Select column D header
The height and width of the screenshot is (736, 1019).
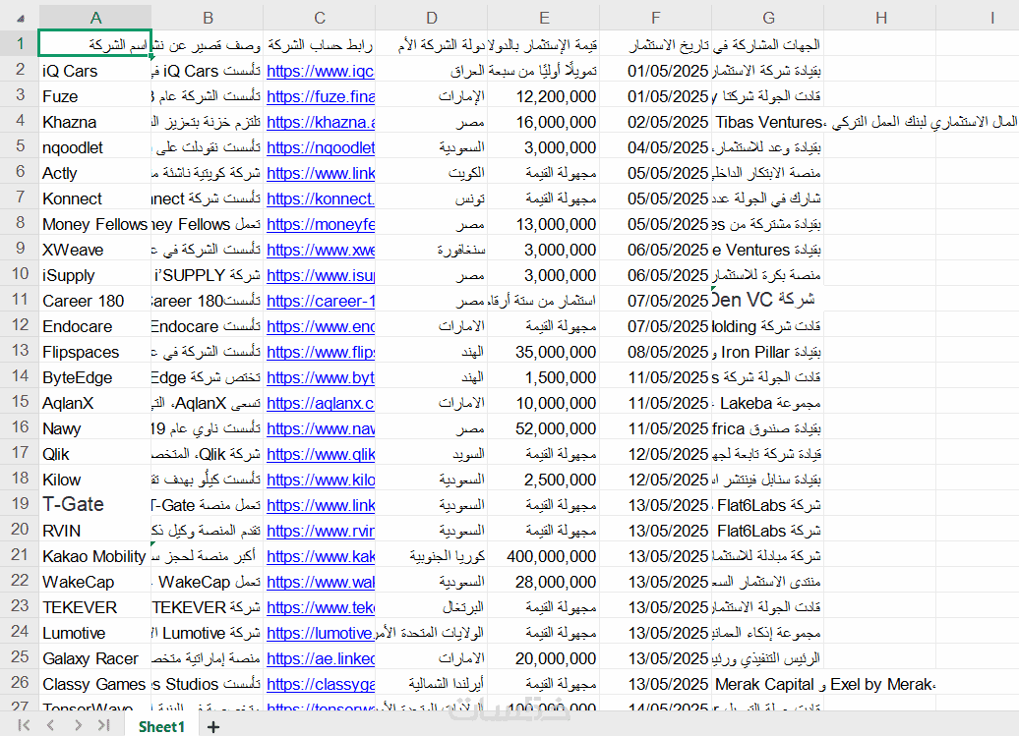pos(432,18)
